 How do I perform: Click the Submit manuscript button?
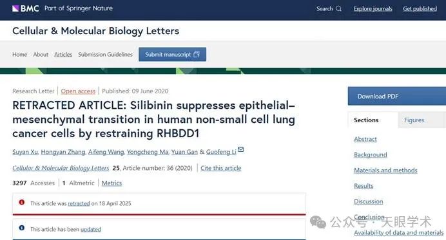172,54
